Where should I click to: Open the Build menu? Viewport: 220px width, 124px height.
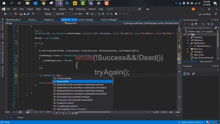[x=38, y=9]
